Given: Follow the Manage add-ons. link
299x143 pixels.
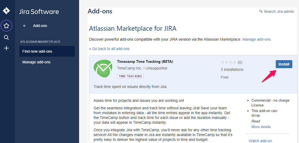Looking at the screenshot, I should (257, 40).
